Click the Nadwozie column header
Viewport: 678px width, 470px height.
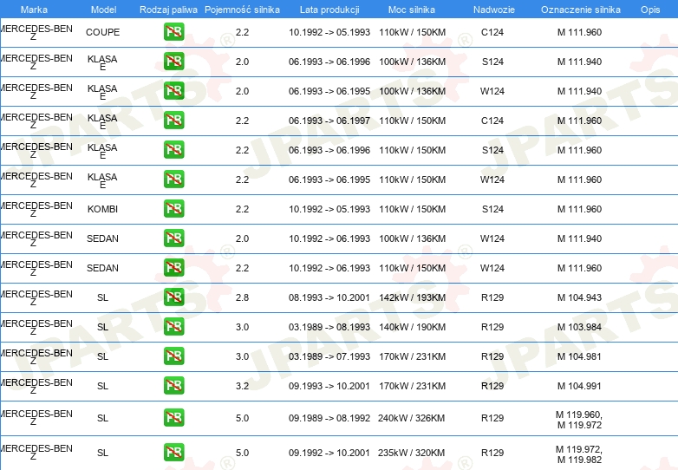click(494, 10)
